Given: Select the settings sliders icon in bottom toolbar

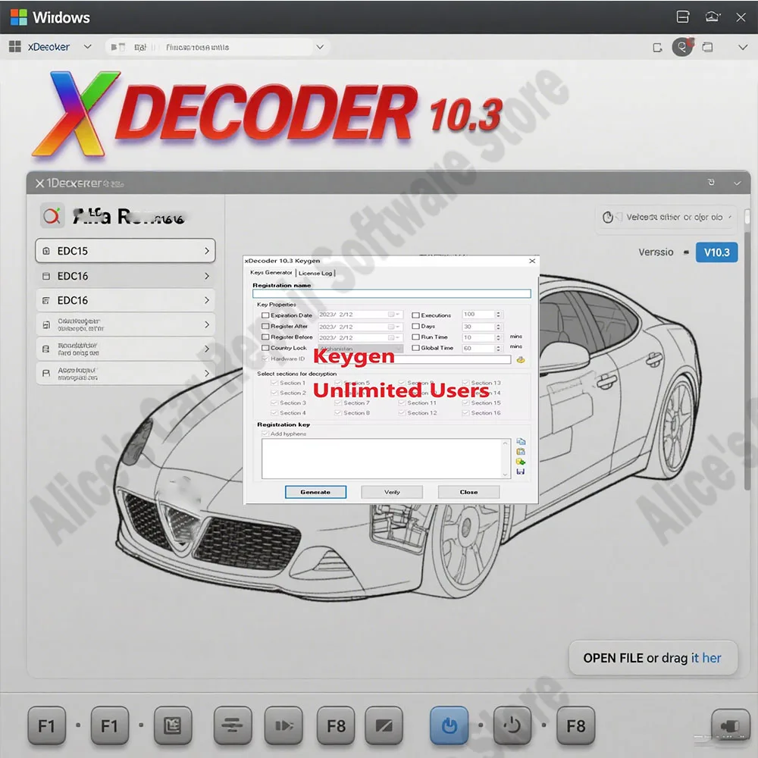Looking at the screenshot, I should [x=233, y=725].
